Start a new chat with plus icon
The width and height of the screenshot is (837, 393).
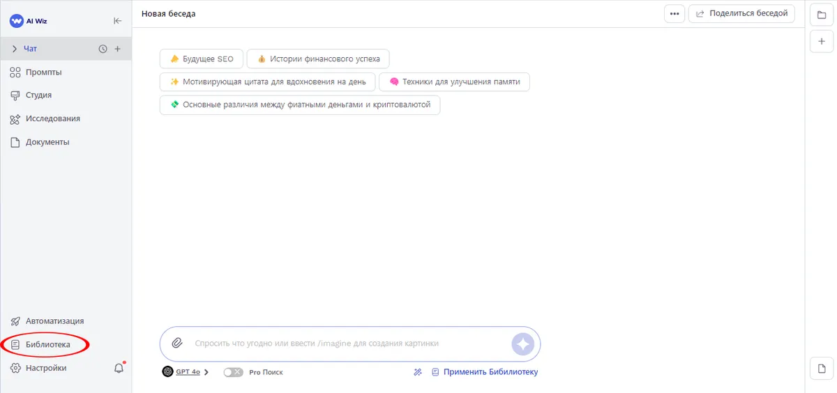(117, 49)
